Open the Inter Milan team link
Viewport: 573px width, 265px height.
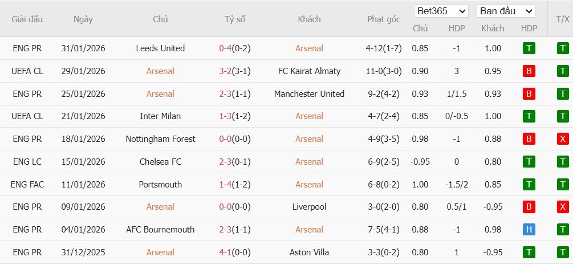(x=160, y=116)
